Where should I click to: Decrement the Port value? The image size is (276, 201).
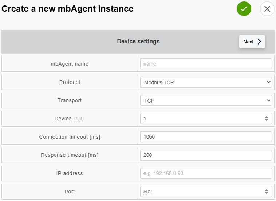pos(267,193)
